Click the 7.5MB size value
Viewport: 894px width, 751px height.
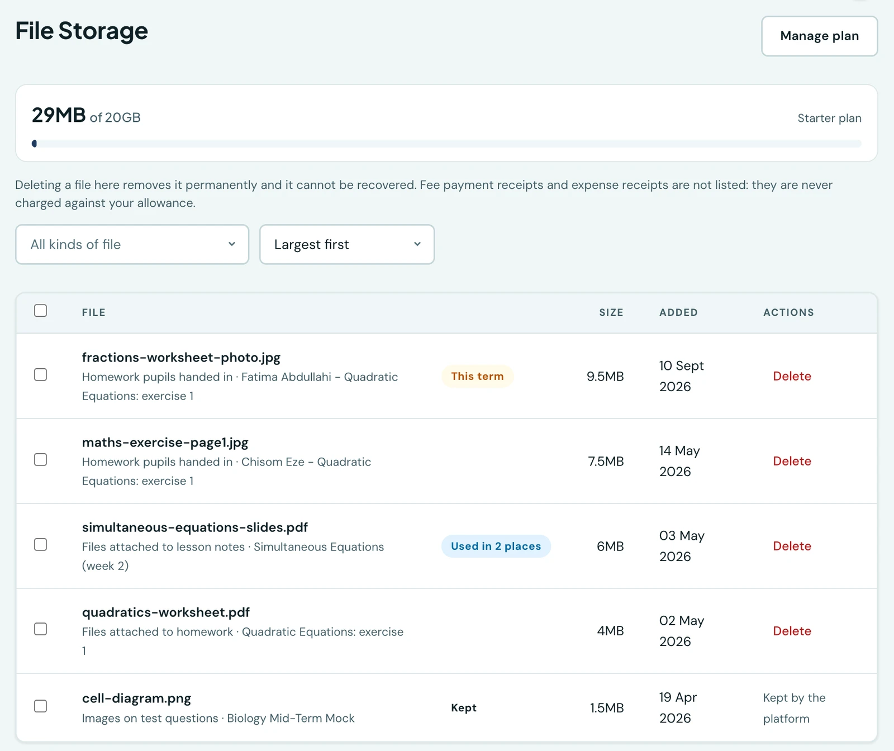606,461
